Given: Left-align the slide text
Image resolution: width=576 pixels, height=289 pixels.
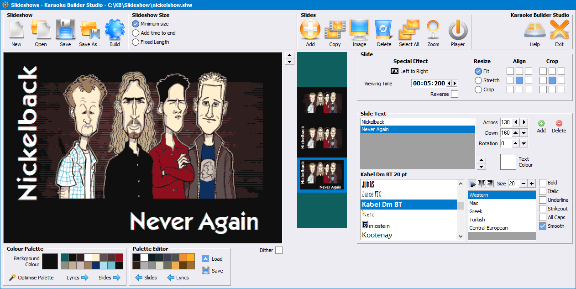Looking at the screenshot, I should pos(473,184).
